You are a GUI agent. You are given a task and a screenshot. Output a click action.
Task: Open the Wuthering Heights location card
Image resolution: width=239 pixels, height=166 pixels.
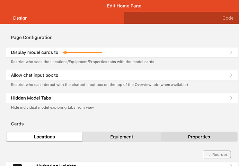coord(55,165)
